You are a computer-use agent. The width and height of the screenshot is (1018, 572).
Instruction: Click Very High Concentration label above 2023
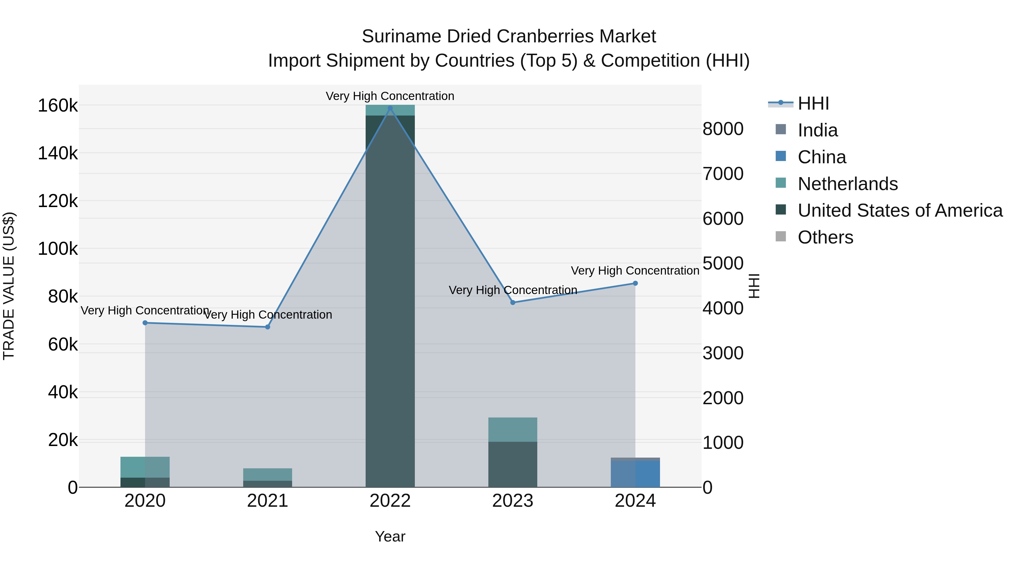click(513, 290)
